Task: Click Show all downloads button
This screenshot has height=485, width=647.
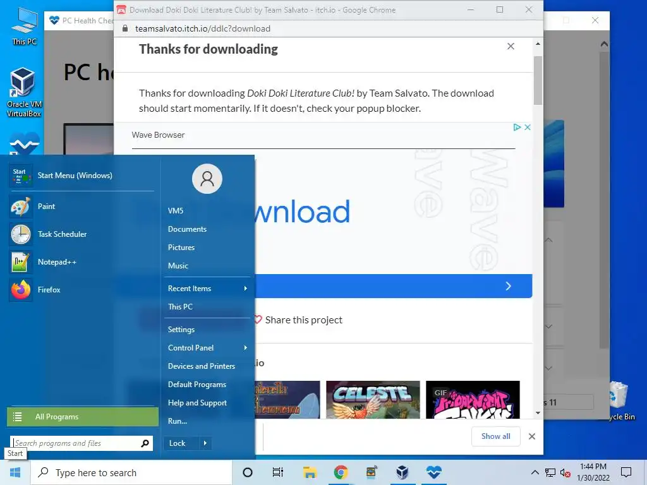Action: [495, 436]
